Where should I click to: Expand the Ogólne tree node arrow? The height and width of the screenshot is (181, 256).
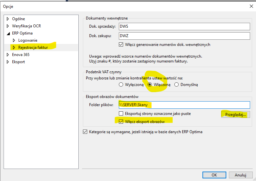(x=8, y=19)
